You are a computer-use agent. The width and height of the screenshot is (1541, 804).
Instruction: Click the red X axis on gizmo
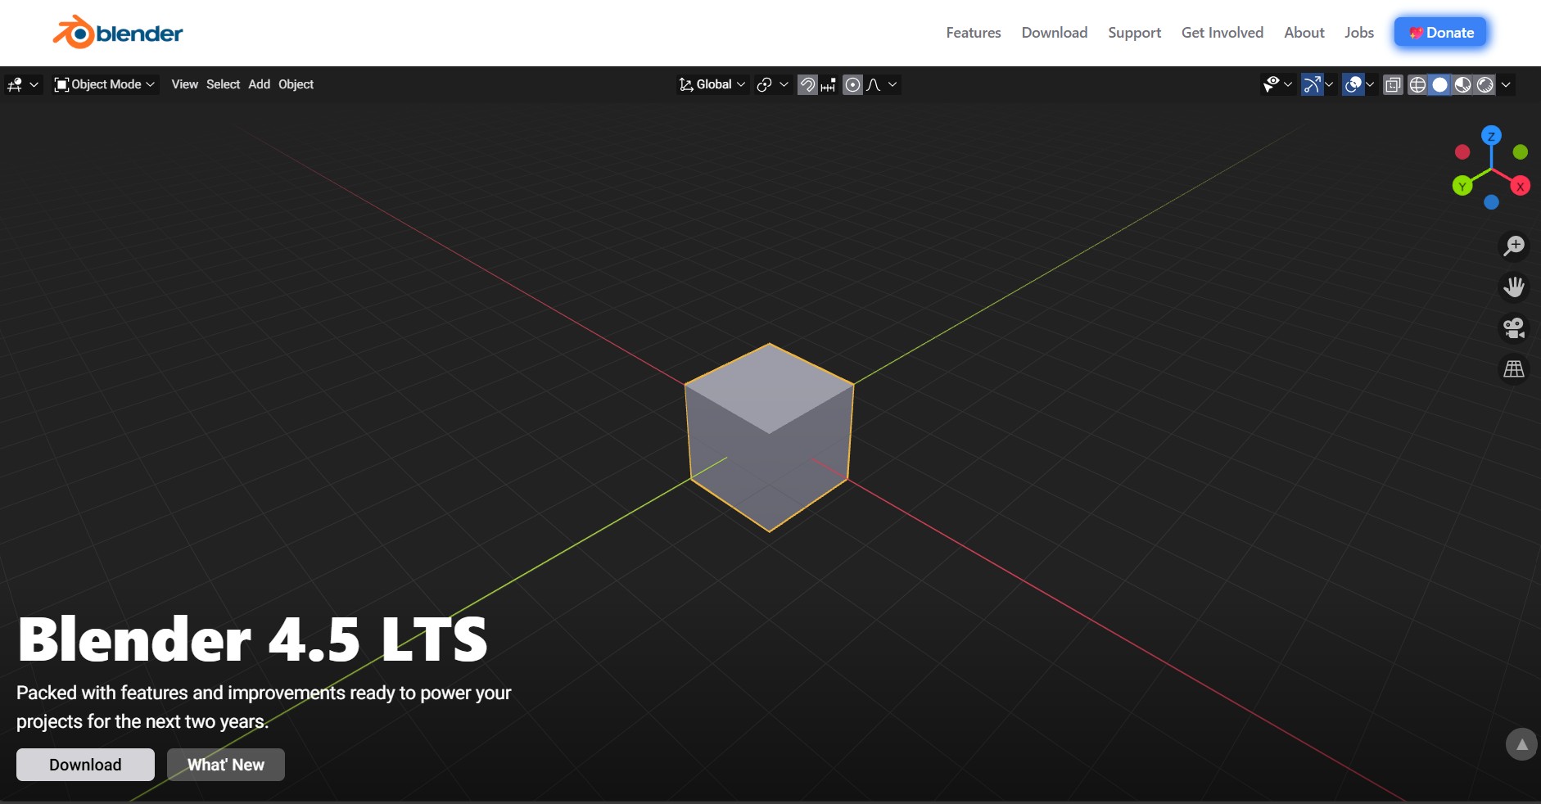click(x=1521, y=187)
